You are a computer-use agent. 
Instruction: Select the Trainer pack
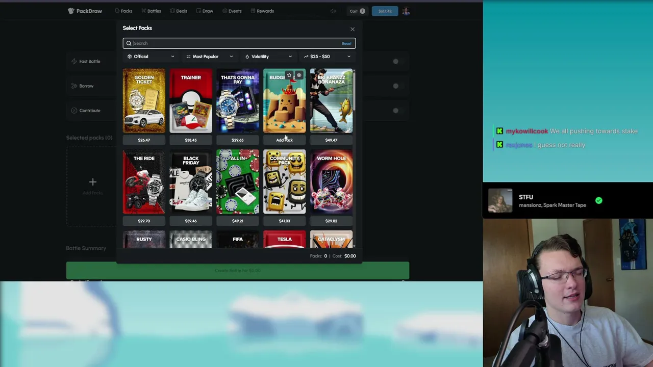click(x=191, y=101)
